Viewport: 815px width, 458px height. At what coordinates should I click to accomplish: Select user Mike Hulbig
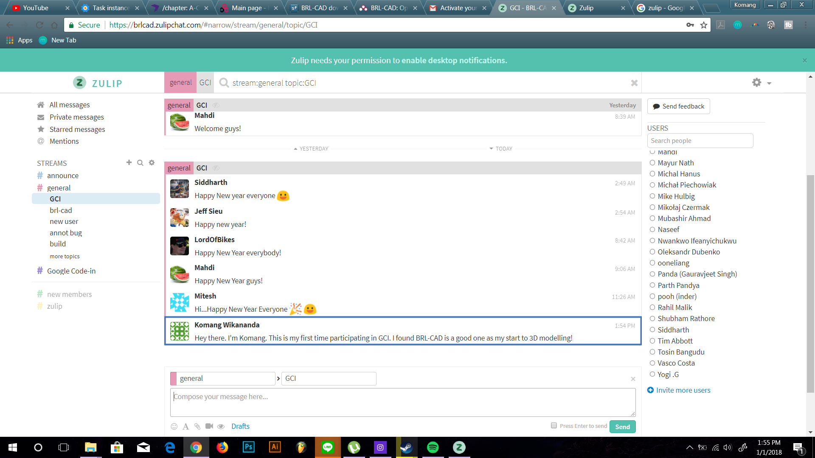coord(676,196)
